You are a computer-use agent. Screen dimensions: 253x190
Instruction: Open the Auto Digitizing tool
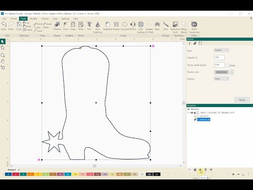pyautogui.click(x=98, y=27)
